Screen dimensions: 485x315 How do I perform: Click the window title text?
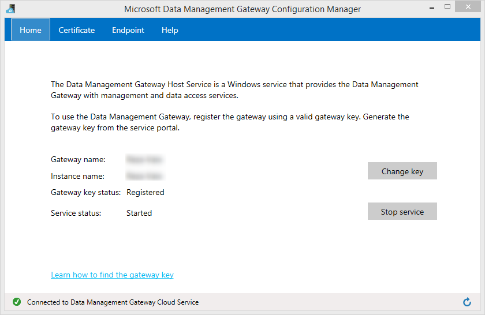pyautogui.click(x=242, y=9)
